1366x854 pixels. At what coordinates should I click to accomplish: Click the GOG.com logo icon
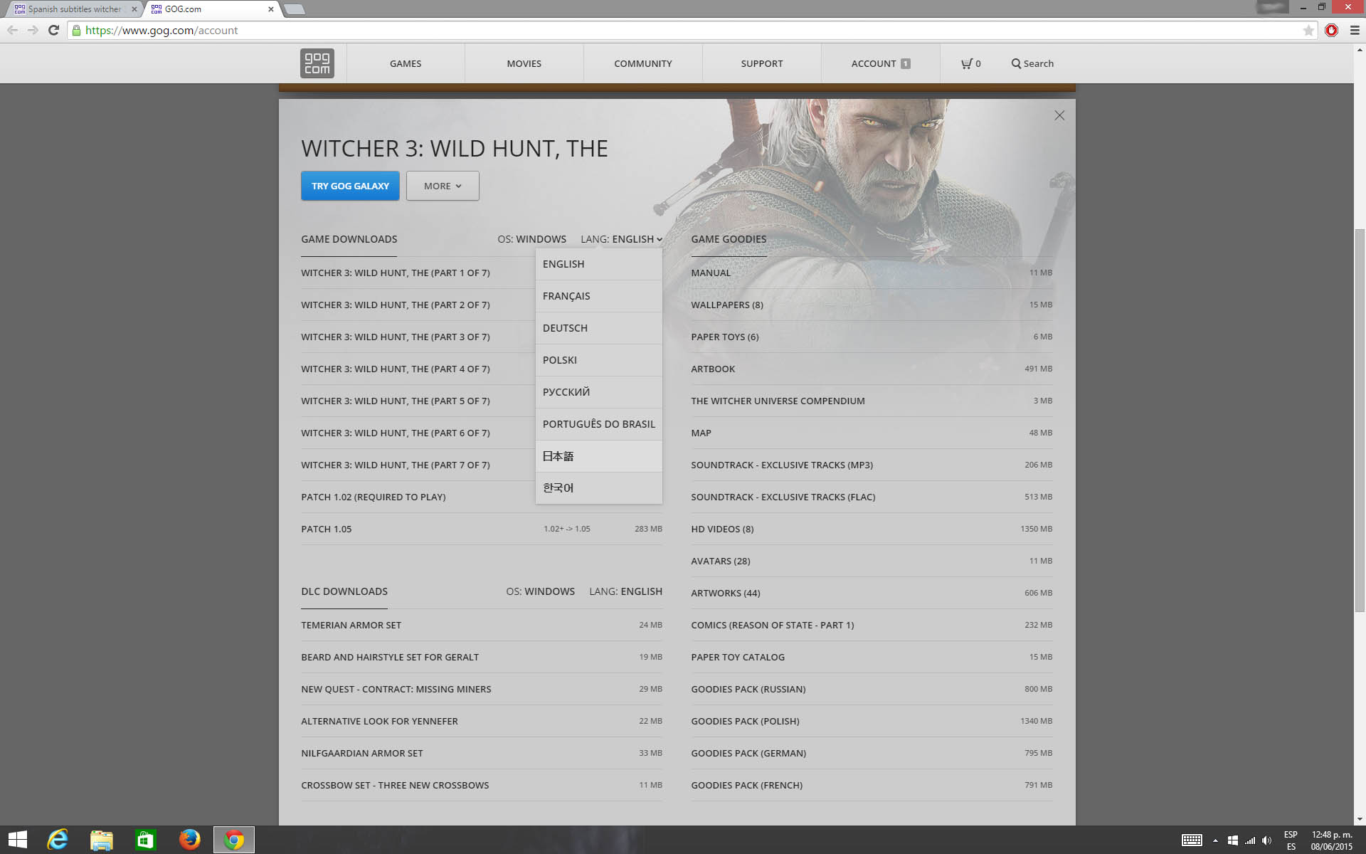317,63
